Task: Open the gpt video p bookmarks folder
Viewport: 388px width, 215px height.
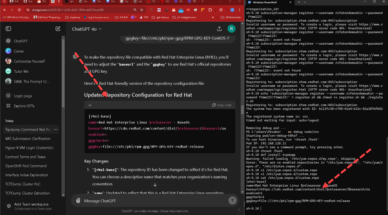Action: (x=160, y=17)
